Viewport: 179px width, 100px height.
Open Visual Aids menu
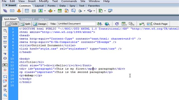tap(131, 24)
